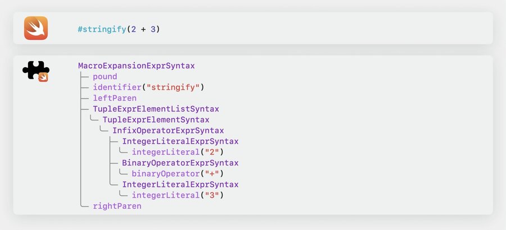Select the MacroExpansionExprSyntax root node
Viewport: 506px width, 230px height.
coord(137,66)
